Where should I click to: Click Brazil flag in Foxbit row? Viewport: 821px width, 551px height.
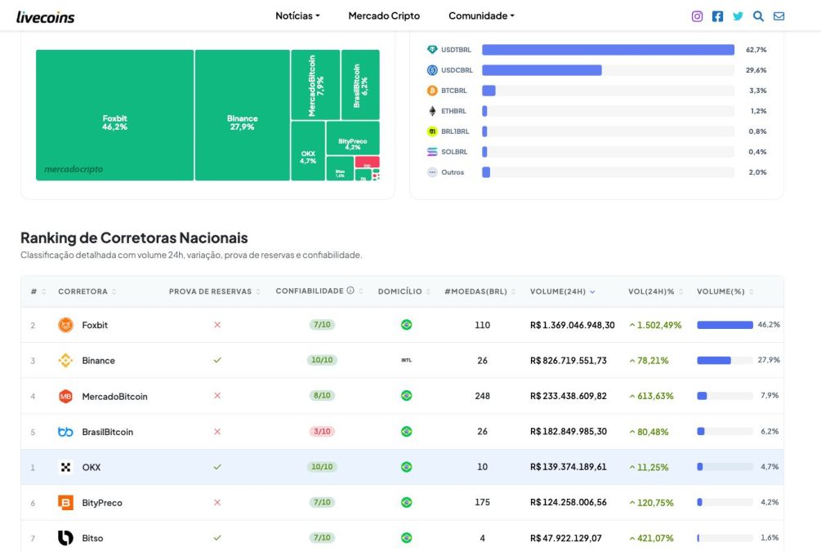(x=406, y=325)
